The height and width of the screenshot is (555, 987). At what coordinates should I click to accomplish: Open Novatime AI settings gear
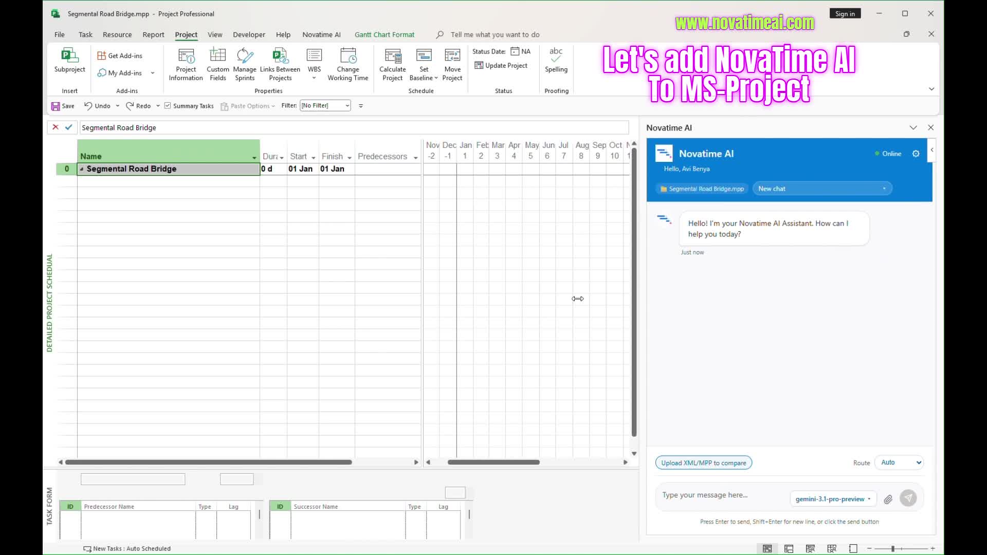click(916, 154)
